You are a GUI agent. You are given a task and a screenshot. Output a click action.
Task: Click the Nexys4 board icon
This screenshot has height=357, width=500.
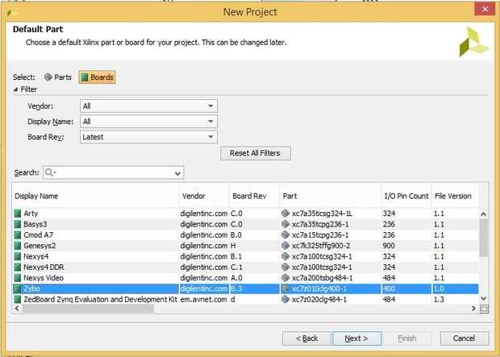[18, 256]
